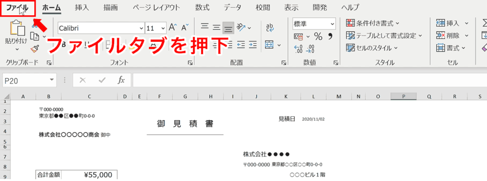
Task: Click the text orientation icon
Action: [241, 28]
